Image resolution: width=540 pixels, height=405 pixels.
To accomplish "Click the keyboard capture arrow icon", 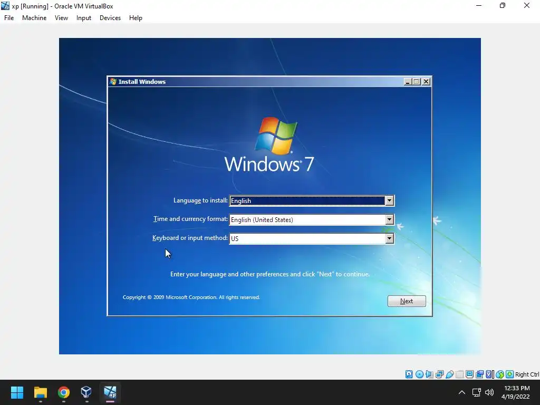I will coord(510,374).
